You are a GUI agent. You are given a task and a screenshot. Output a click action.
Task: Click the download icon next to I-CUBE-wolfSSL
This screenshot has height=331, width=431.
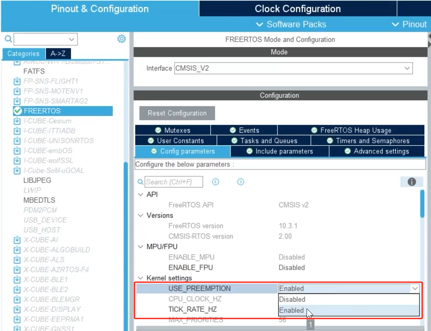[17, 160]
